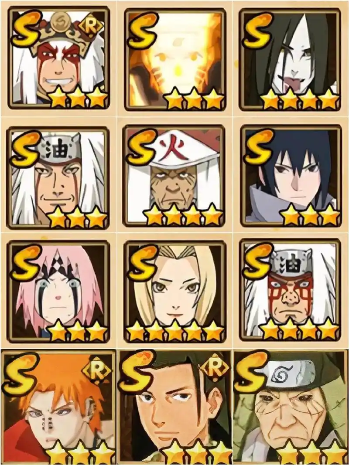Viewport: 349px width, 465px height.
Task: Select the elderly character in the 火 hat
Action: click(x=174, y=177)
